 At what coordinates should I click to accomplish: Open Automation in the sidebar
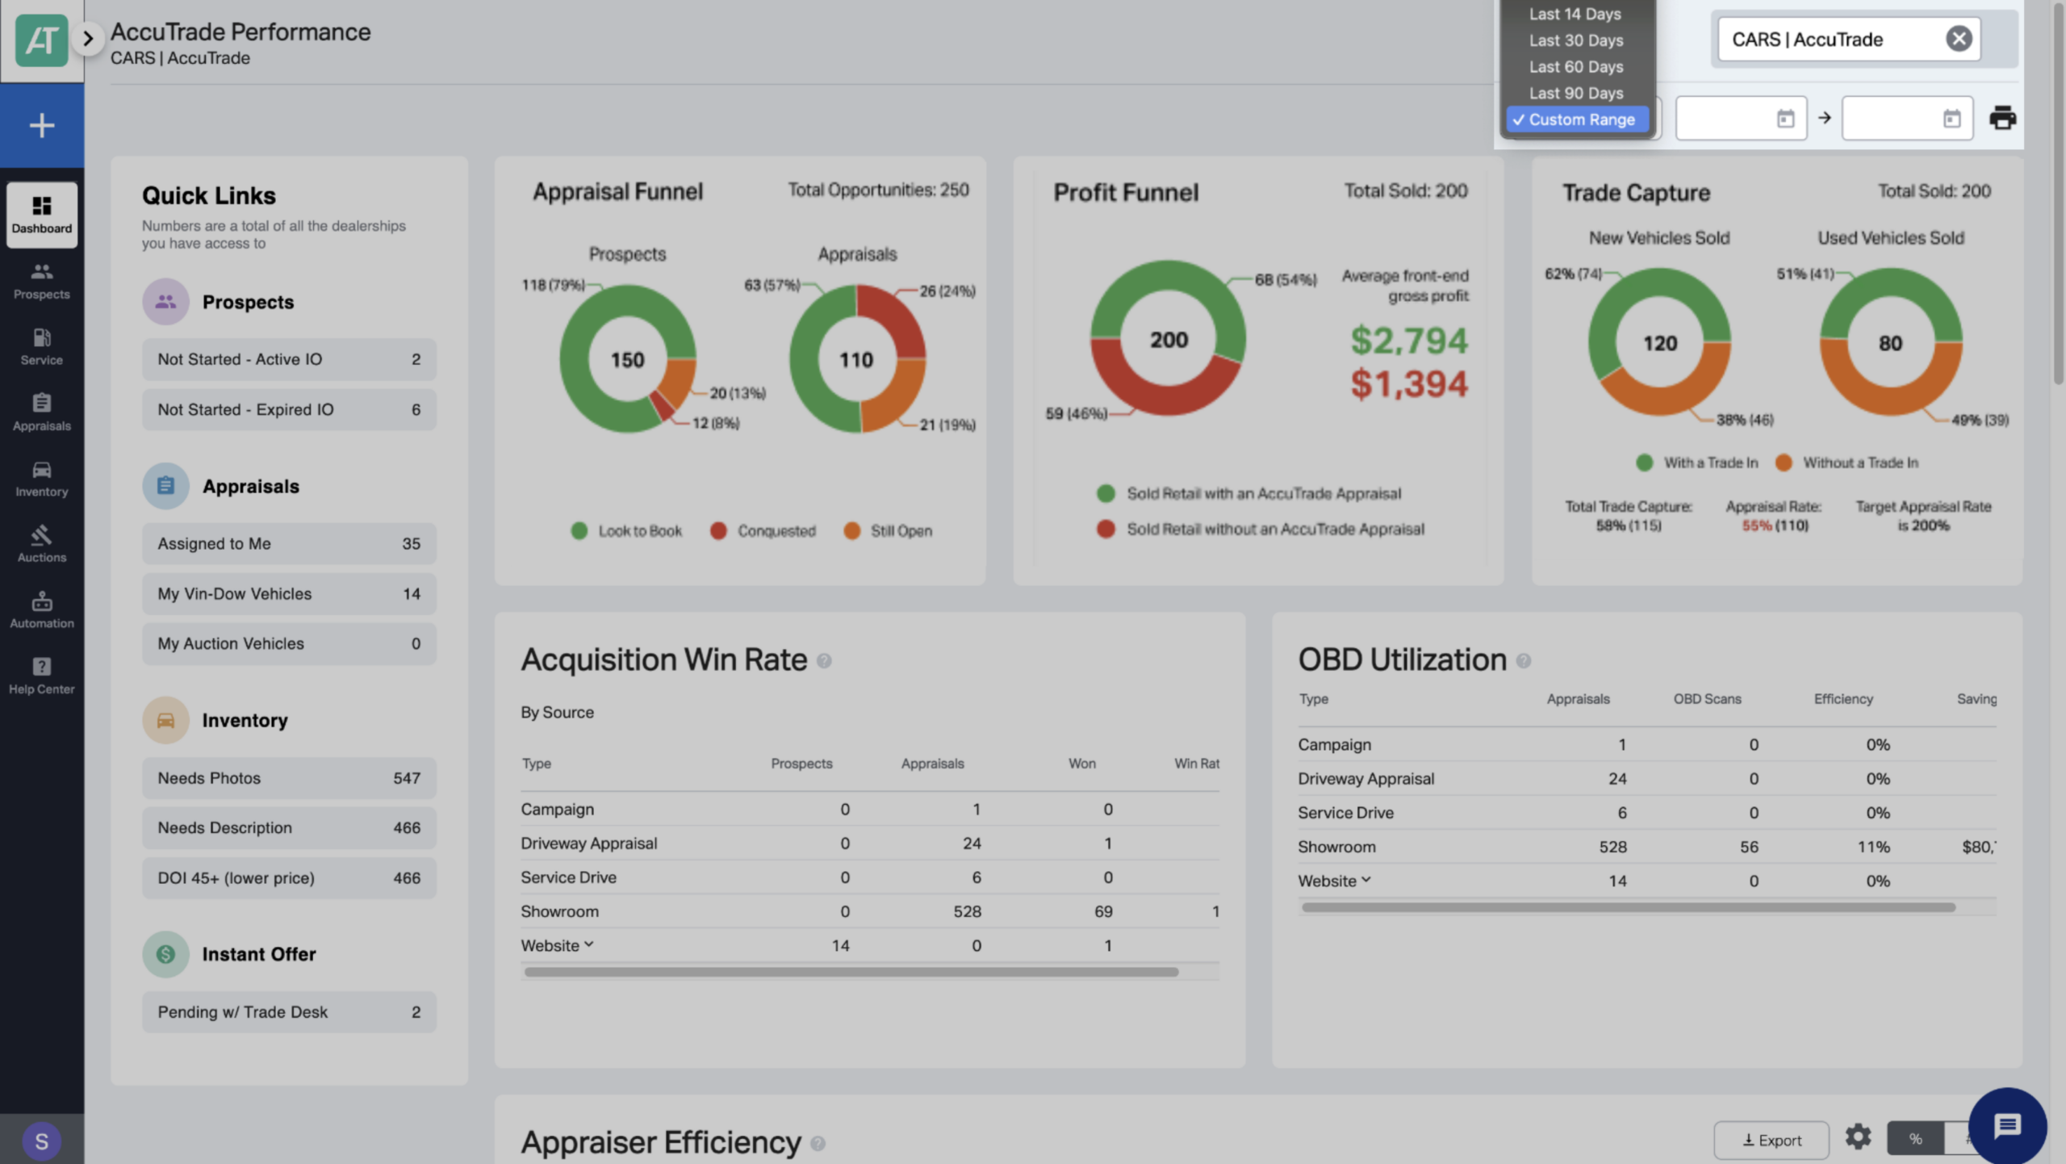(42, 610)
